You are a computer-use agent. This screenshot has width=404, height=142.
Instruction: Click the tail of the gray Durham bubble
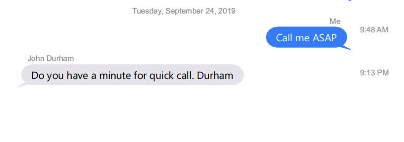[x=21, y=85]
